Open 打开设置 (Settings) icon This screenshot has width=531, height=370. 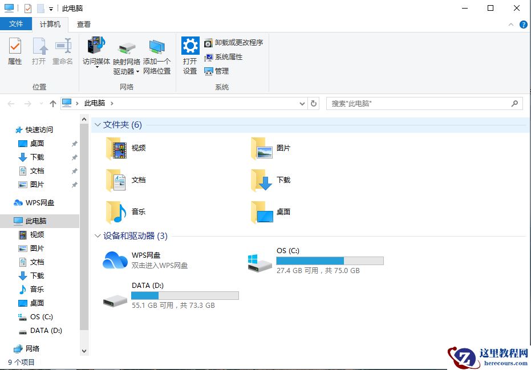[x=189, y=51]
